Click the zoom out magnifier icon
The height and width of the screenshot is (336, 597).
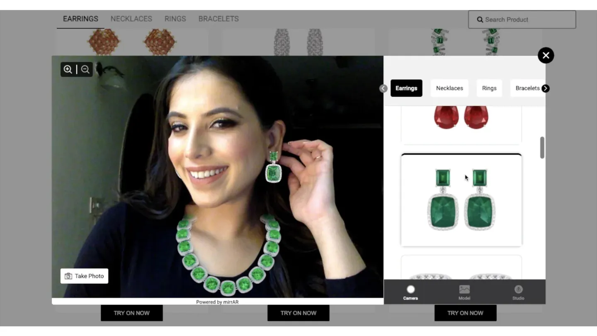(85, 69)
